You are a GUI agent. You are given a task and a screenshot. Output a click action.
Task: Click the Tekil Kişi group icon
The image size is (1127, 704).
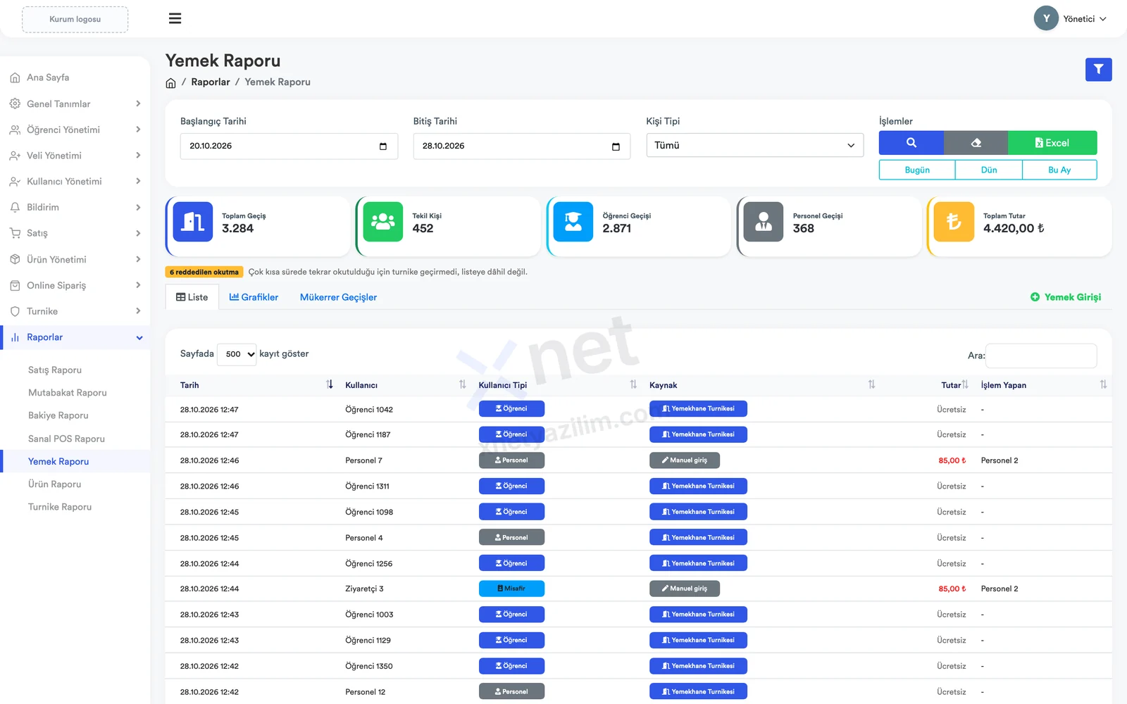pyautogui.click(x=383, y=222)
